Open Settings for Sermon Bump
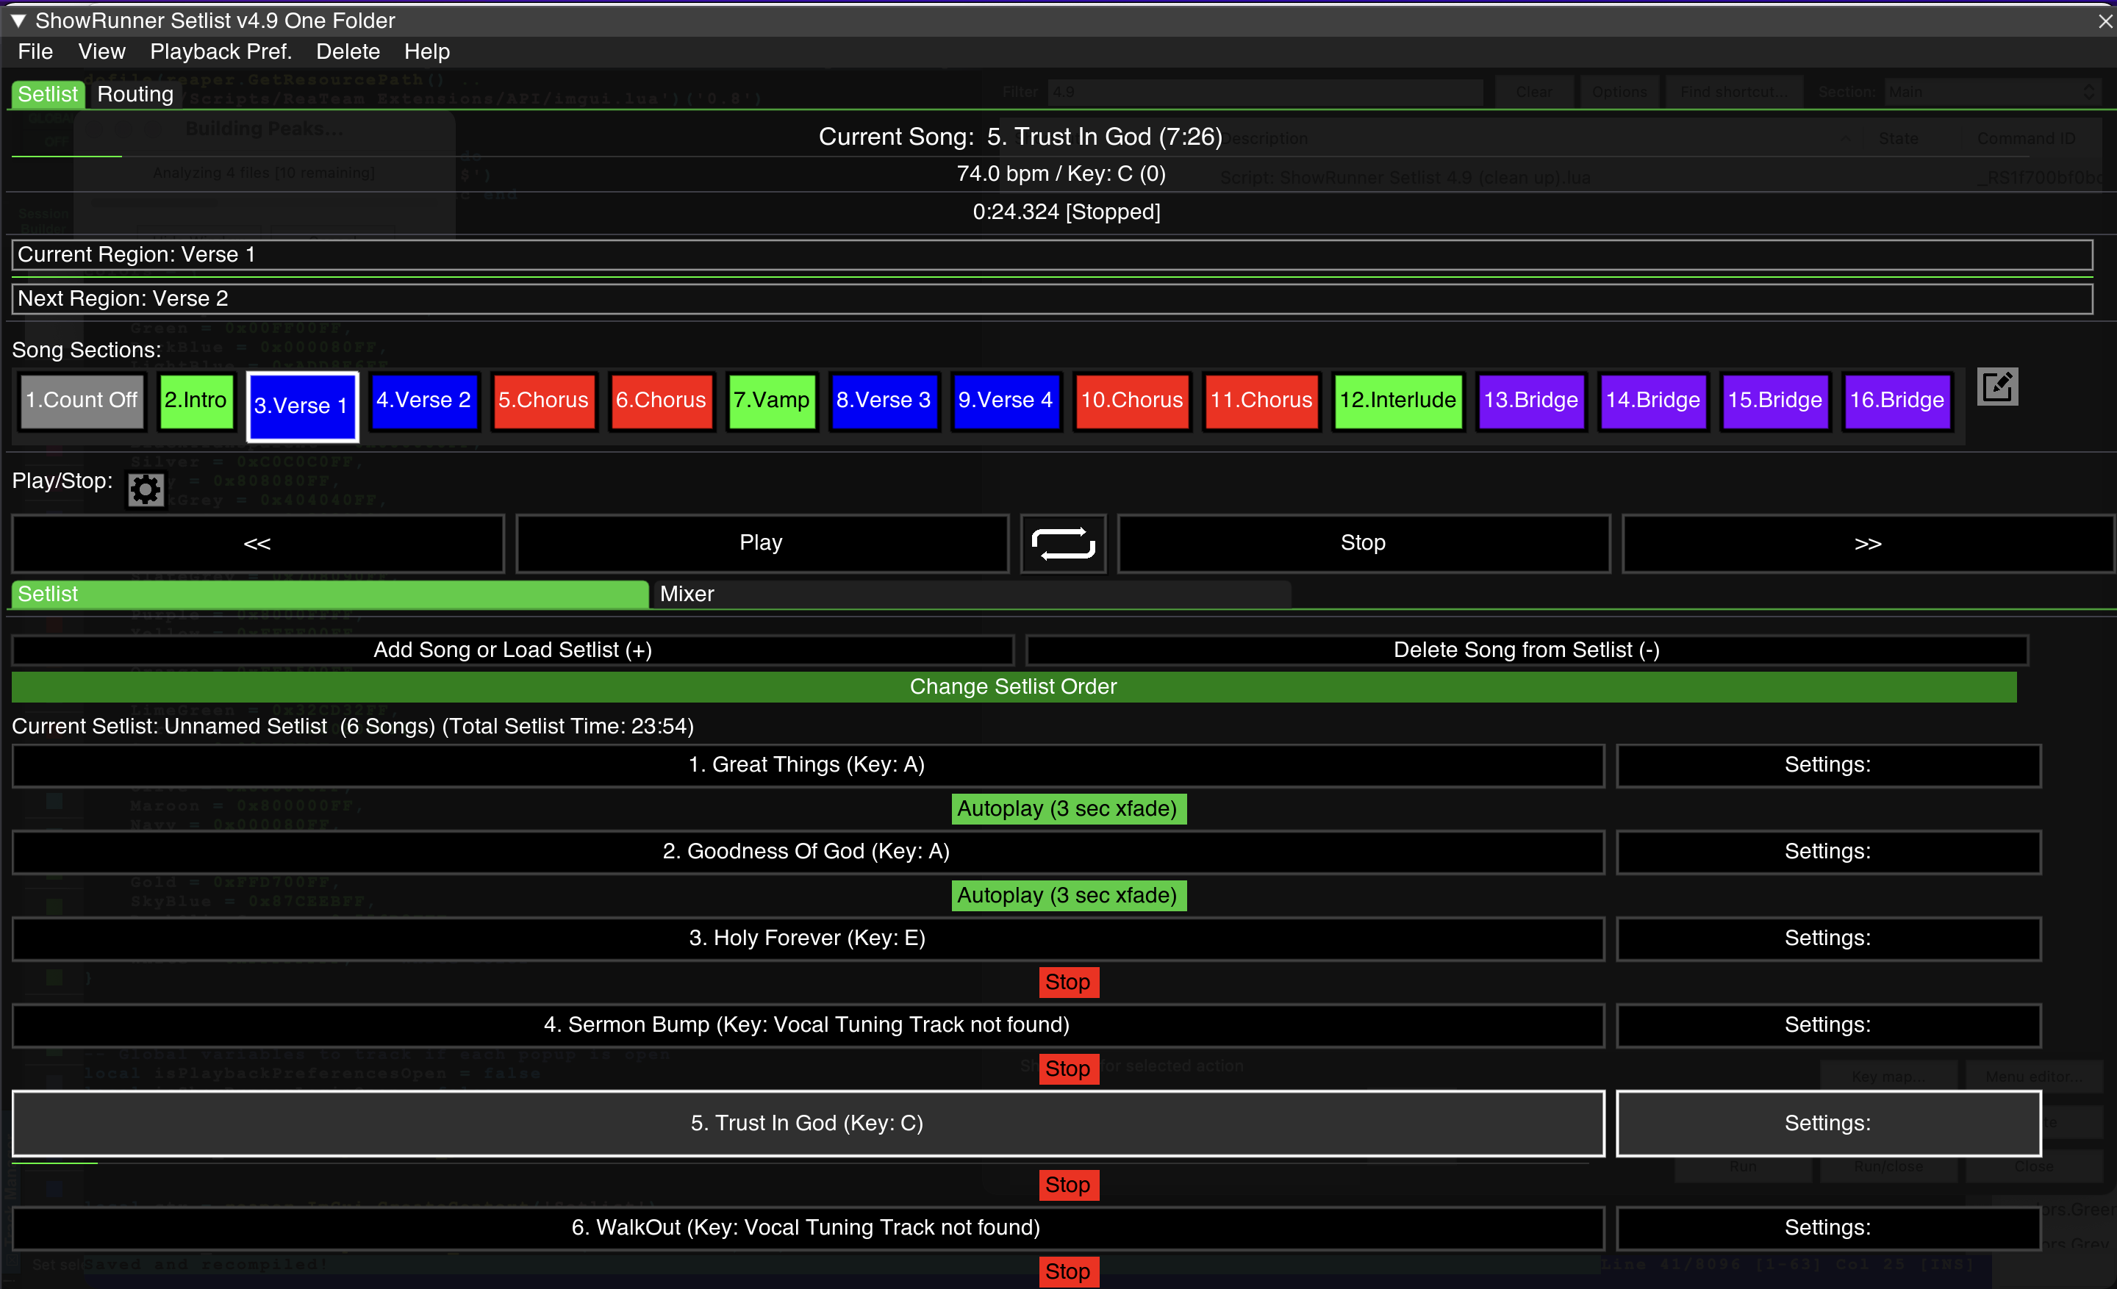This screenshot has width=2117, height=1289. click(1827, 1024)
